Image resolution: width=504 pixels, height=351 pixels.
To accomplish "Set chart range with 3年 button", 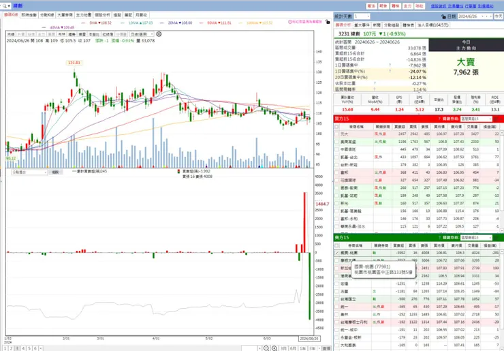I will pos(312,348).
